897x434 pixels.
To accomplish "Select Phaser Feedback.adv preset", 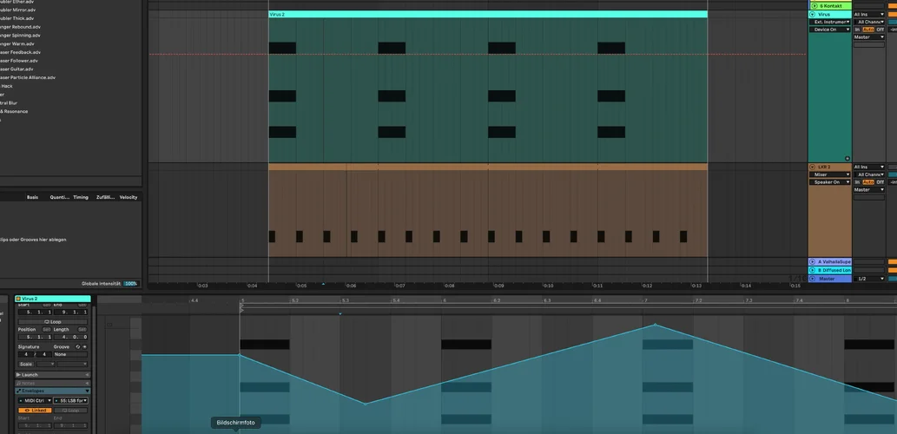I will coord(21,52).
